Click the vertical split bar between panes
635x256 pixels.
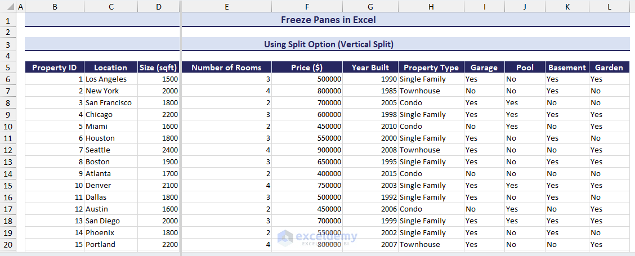tap(181, 129)
